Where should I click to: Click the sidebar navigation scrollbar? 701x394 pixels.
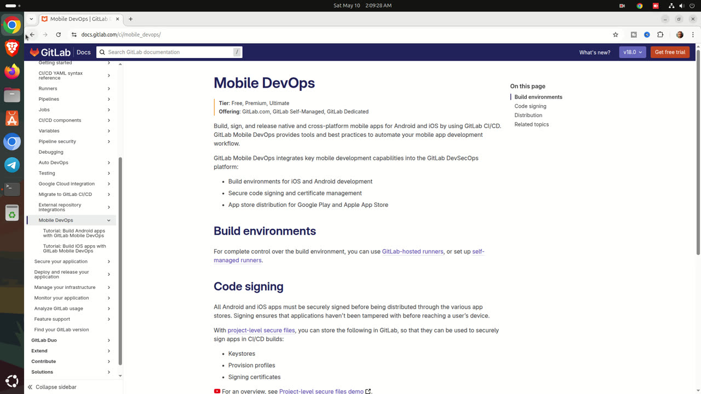[x=120, y=262]
